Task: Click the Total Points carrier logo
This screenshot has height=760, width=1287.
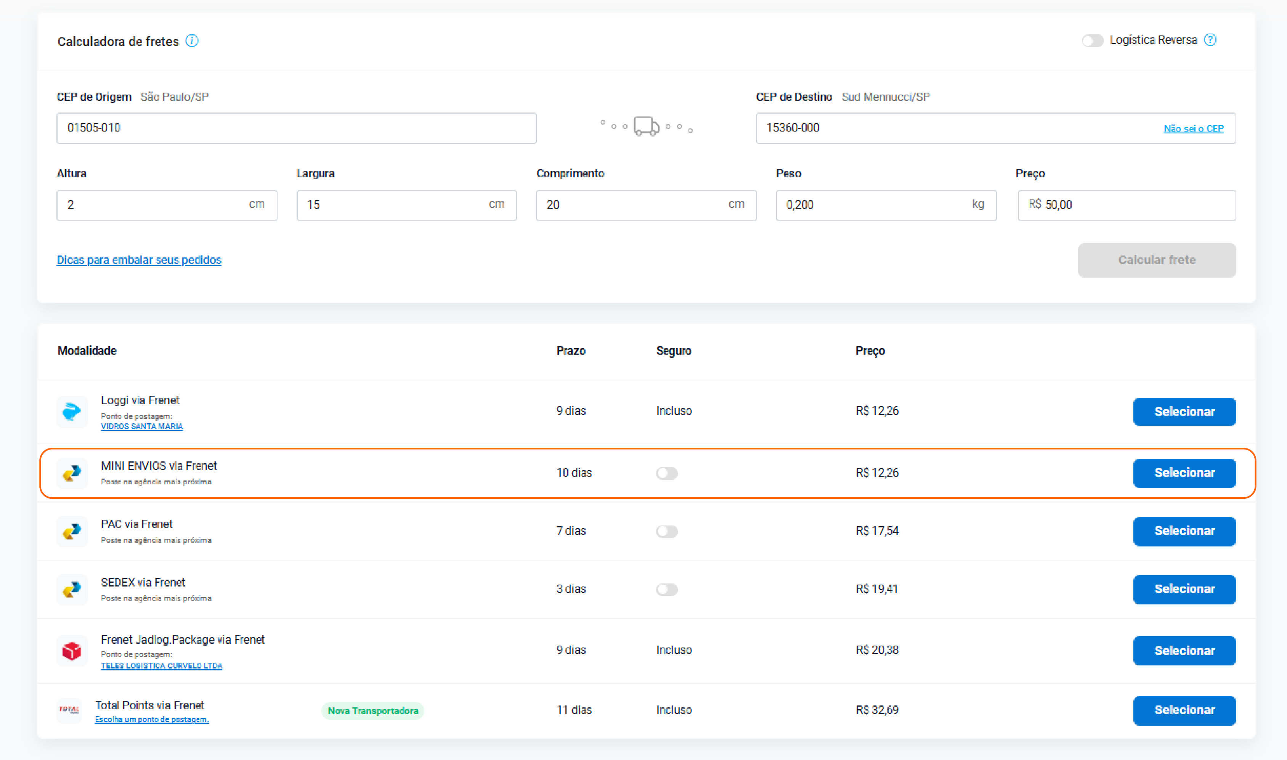Action: [70, 710]
